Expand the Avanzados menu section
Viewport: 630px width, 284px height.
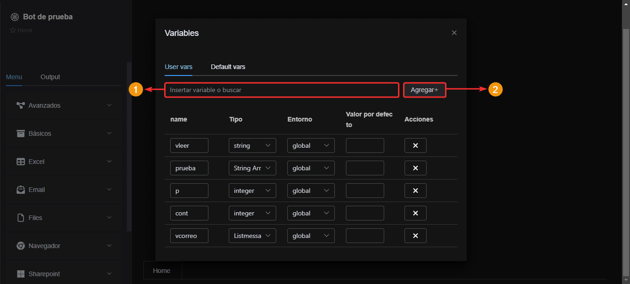(x=64, y=105)
